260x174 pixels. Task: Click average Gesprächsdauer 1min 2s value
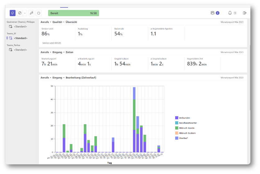(x=157, y=64)
